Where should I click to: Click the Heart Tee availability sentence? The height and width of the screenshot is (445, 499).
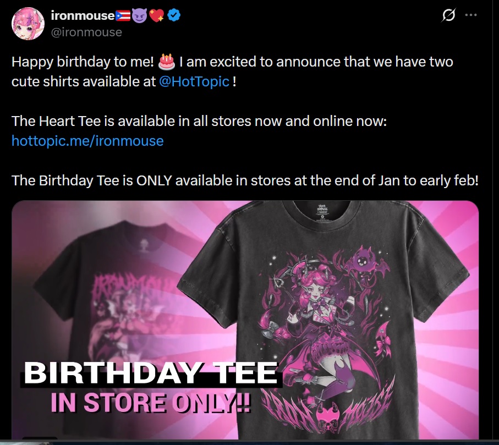tap(199, 121)
